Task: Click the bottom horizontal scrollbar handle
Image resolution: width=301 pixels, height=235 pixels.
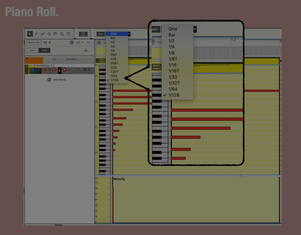Action: [x=58, y=225]
